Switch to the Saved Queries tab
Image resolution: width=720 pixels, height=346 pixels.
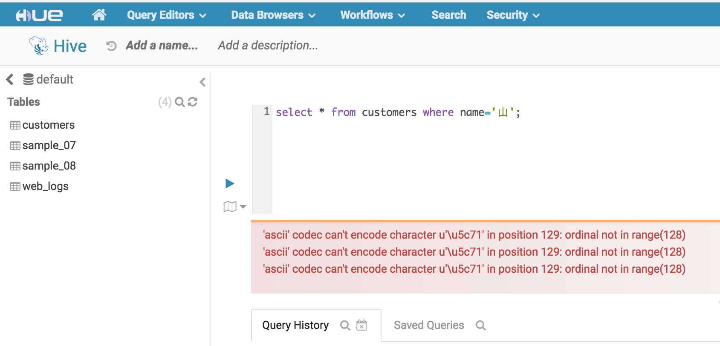point(429,325)
